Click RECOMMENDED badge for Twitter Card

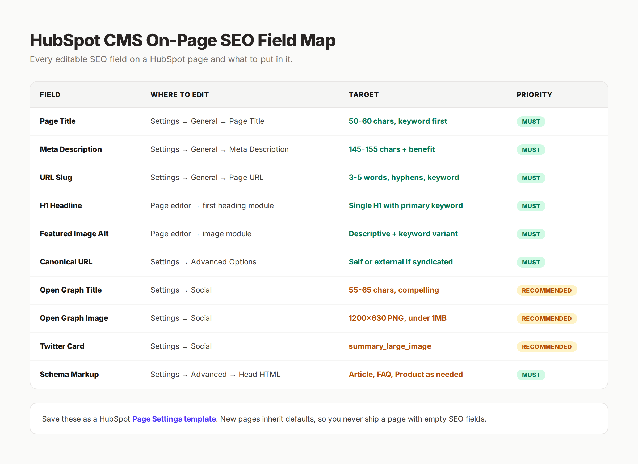pyautogui.click(x=547, y=347)
